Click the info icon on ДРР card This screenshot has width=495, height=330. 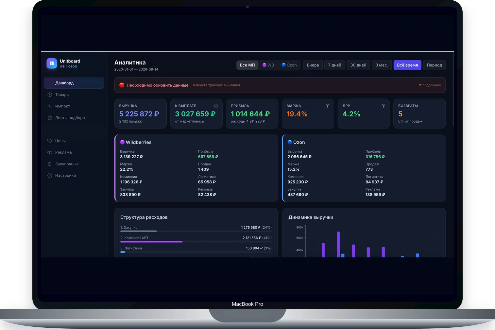click(383, 106)
